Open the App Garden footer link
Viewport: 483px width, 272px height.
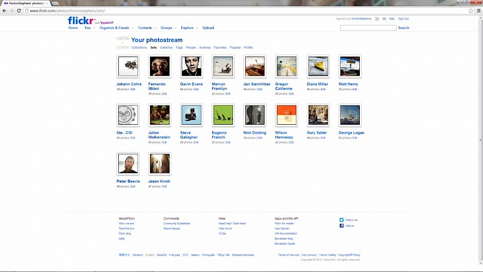pyautogui.click(x=282, y=228)
